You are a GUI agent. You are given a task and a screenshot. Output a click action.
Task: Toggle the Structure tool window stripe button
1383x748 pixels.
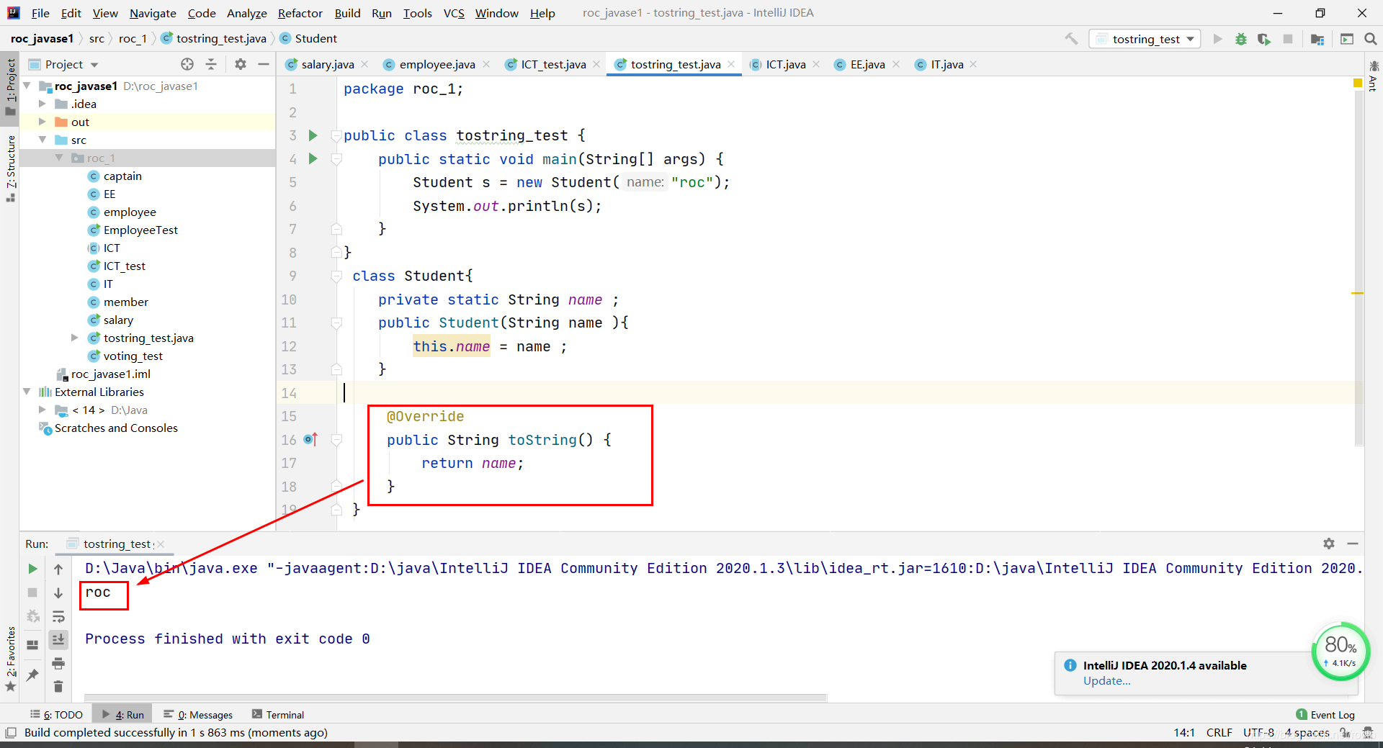10,168
